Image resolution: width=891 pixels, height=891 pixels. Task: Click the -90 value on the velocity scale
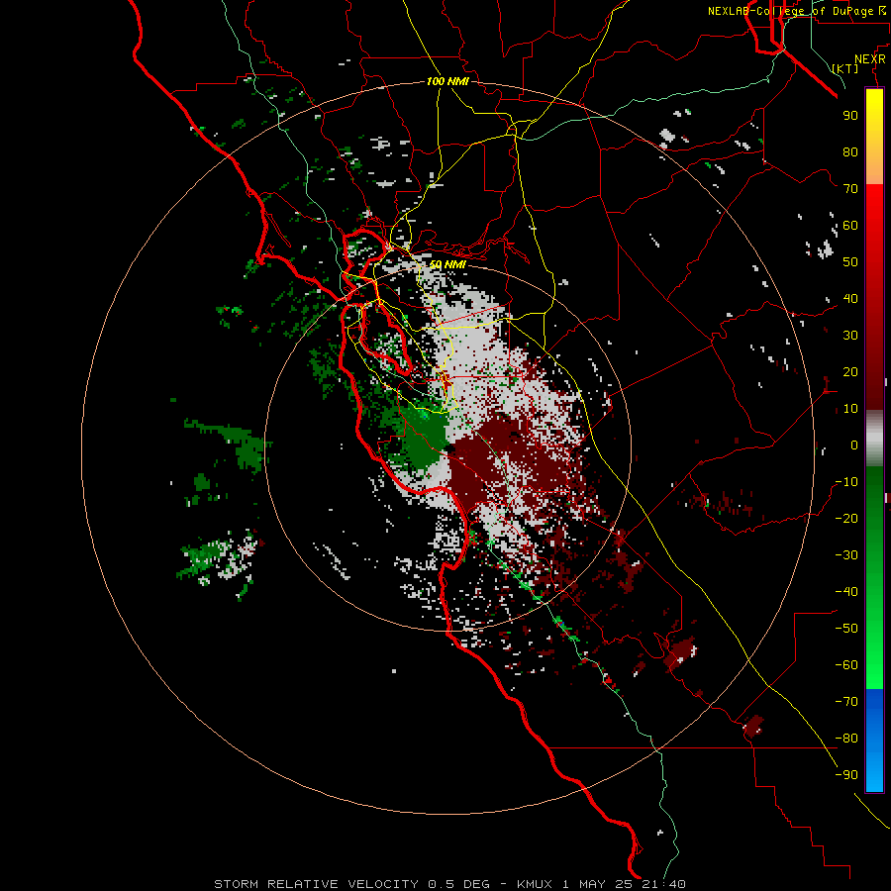(846, 775)
